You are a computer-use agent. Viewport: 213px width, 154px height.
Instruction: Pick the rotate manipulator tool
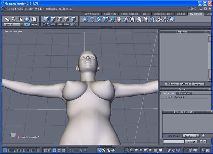tap(13, 19)
